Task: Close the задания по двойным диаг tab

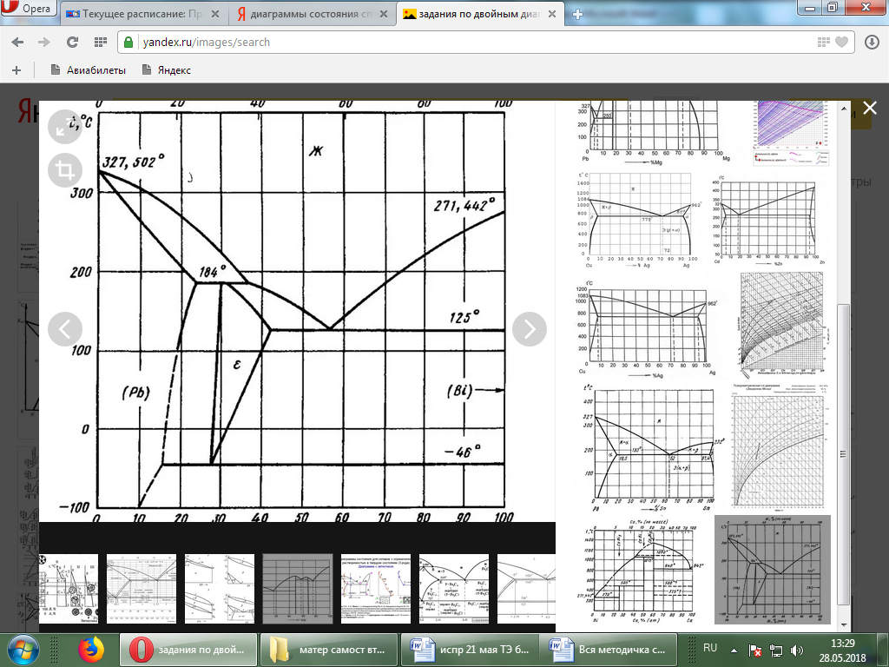Action: coord(551,14)
